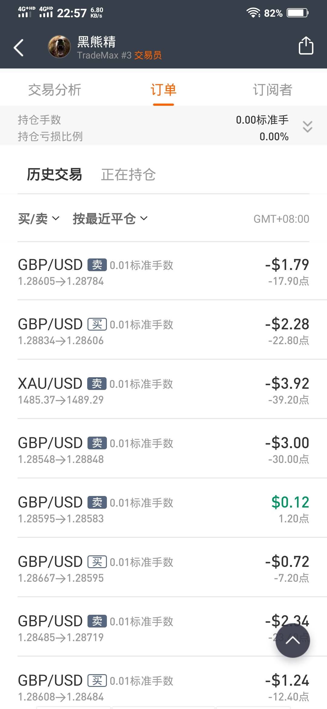Tap the GMT+08:00 timezone label

tap(281, 219)
